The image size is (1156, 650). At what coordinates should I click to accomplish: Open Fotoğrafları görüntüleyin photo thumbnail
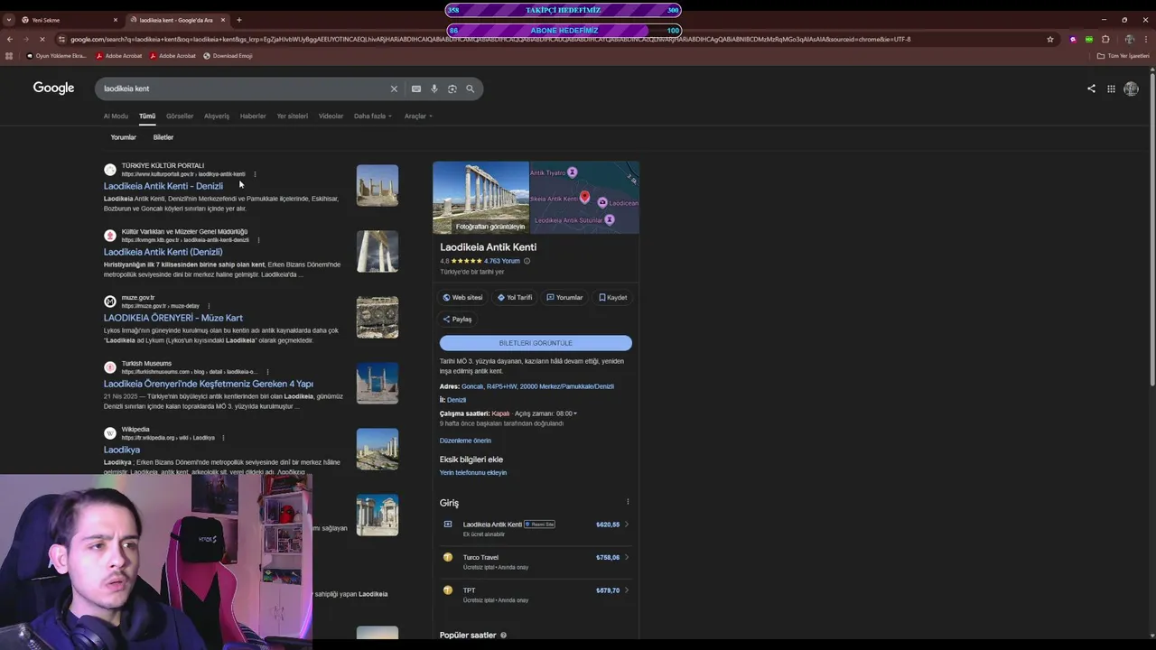pyautogui.click(x=480, y=198)
